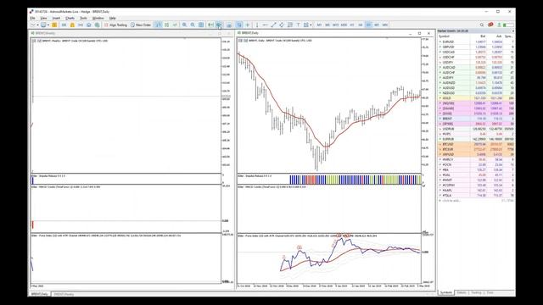
Task: Switch chart to bar chart mode
Action: click(x=159, y=25)
